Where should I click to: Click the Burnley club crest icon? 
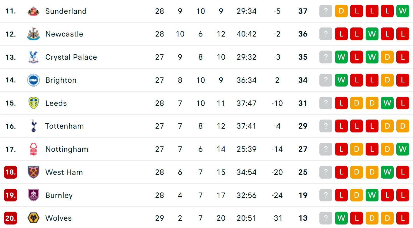point(33,195)
